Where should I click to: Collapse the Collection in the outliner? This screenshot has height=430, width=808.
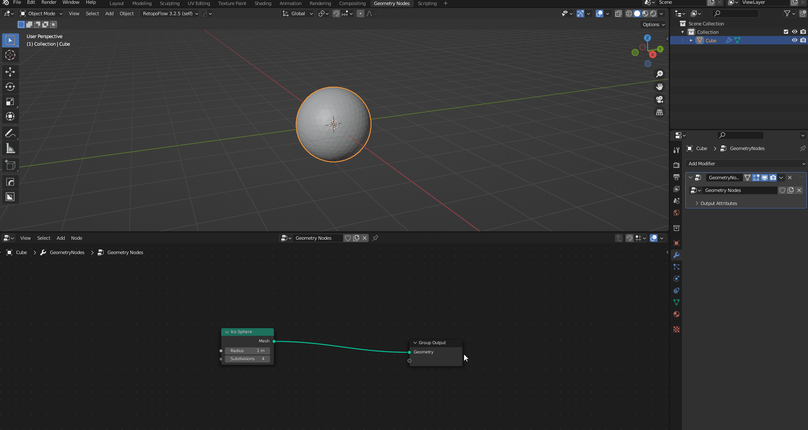682,32
